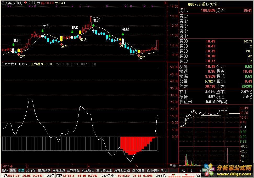The width and height of the screenshot is (254, 178).
Task: Click the 12.98 high price label
Action: click(98, 18)
